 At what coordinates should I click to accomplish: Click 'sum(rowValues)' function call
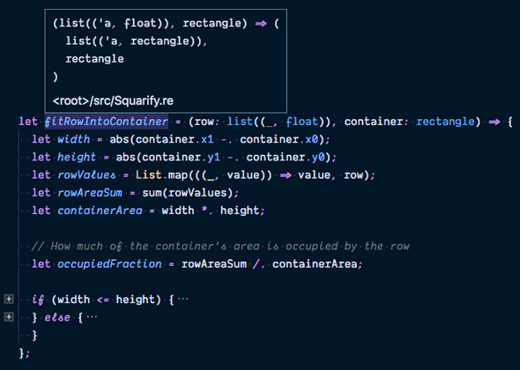click(x=188, y=193)
